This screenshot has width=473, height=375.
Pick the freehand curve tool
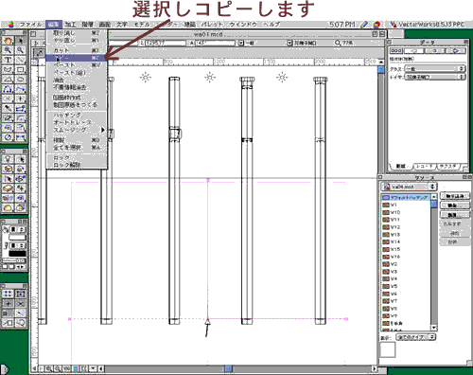click(x=20, y=89)
